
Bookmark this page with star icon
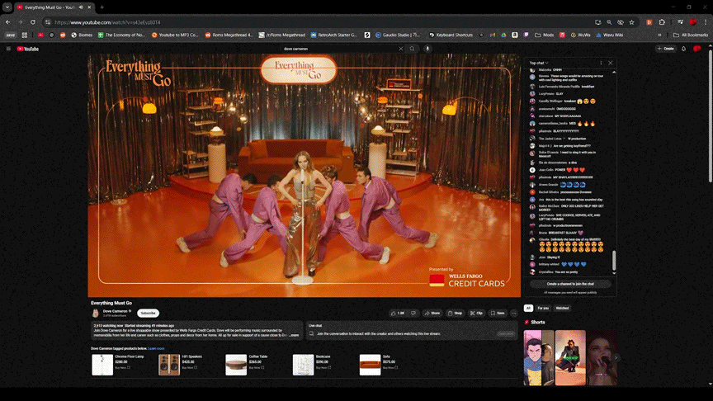(x=631, y=22)
